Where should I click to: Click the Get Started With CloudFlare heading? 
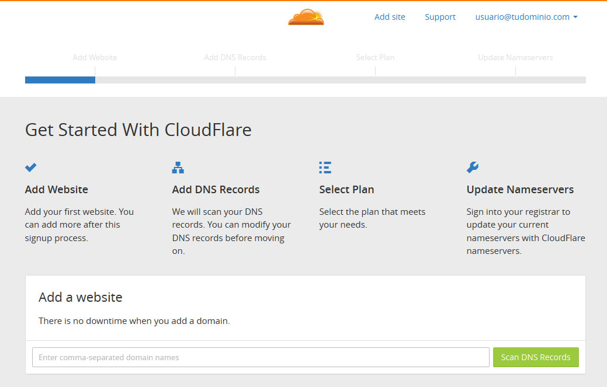[x=138, y=130]
